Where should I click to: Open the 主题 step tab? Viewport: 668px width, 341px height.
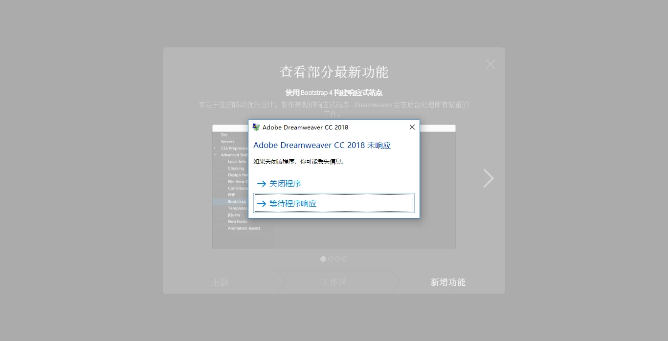tap(221, 282)
